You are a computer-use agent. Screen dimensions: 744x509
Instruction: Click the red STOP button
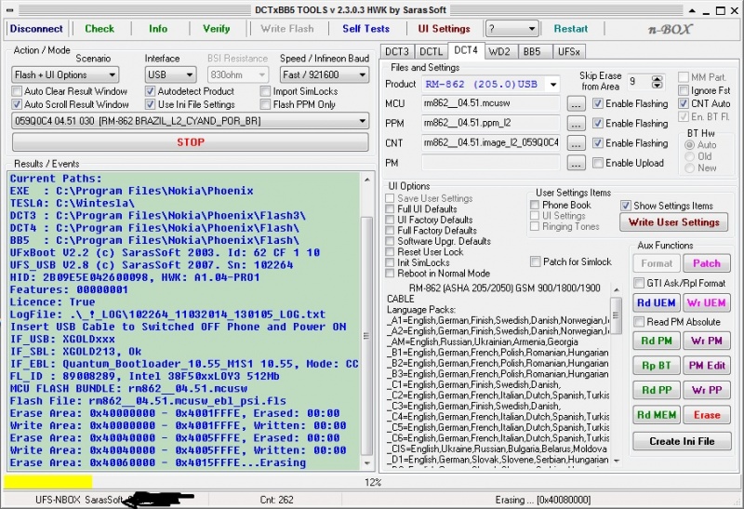click(x=191, y=142)
